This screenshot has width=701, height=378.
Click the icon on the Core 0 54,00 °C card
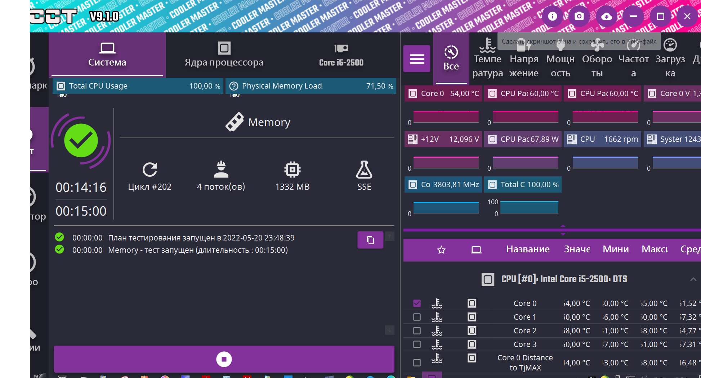pos(412,94)
